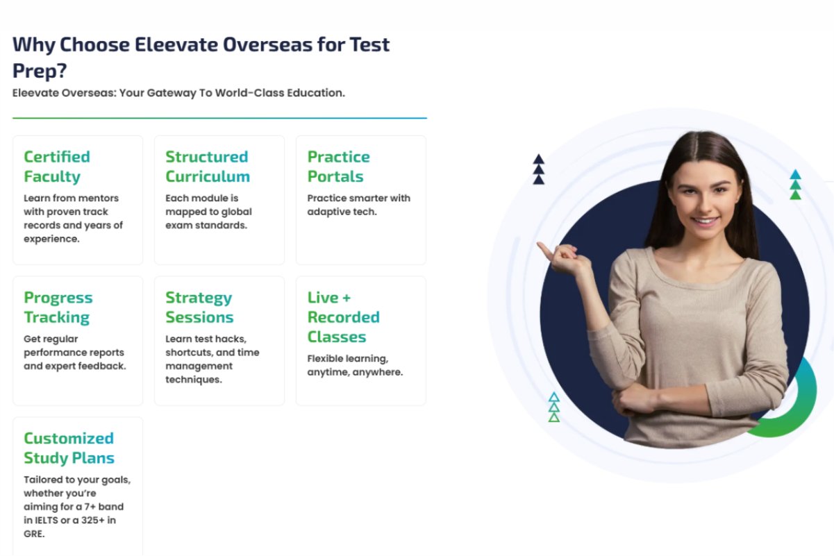Image resolution: width=834 pixels, height=556 pixels.
Task: Select the "Flexible learning, anytime, anywhere" text
Action: [356, 366]
